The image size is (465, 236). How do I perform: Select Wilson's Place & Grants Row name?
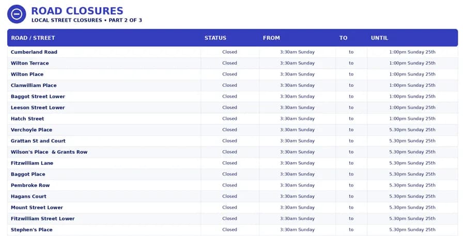pos(49,152)
